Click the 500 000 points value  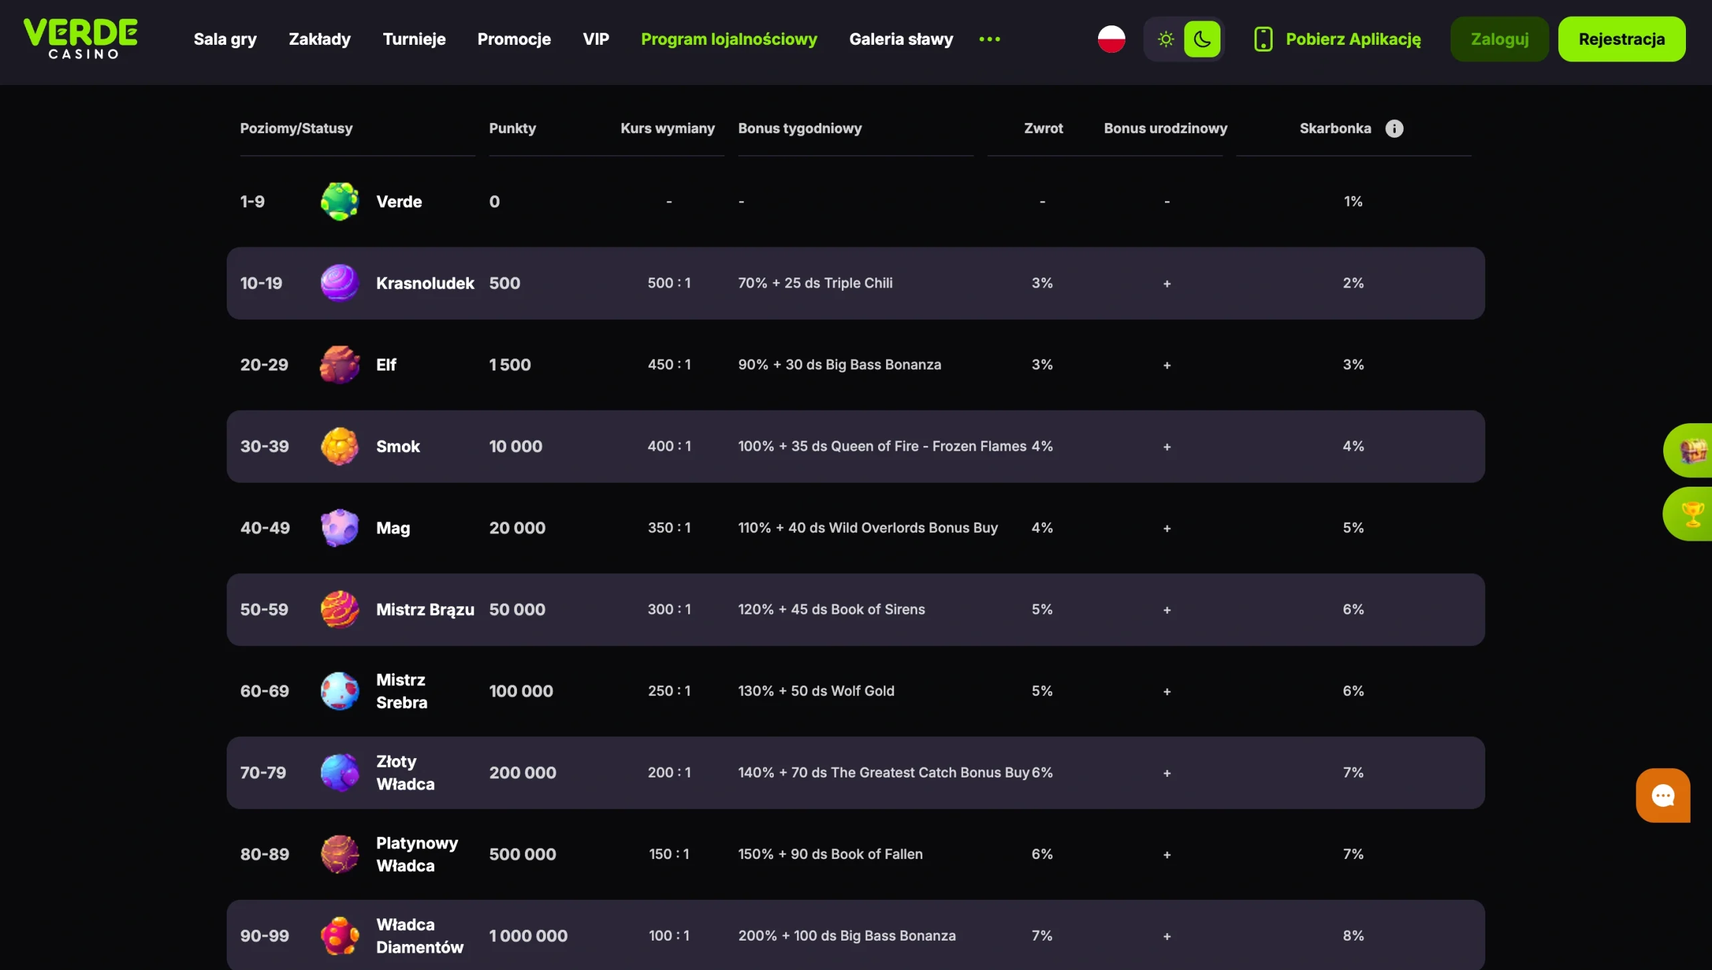coord(522,854)
